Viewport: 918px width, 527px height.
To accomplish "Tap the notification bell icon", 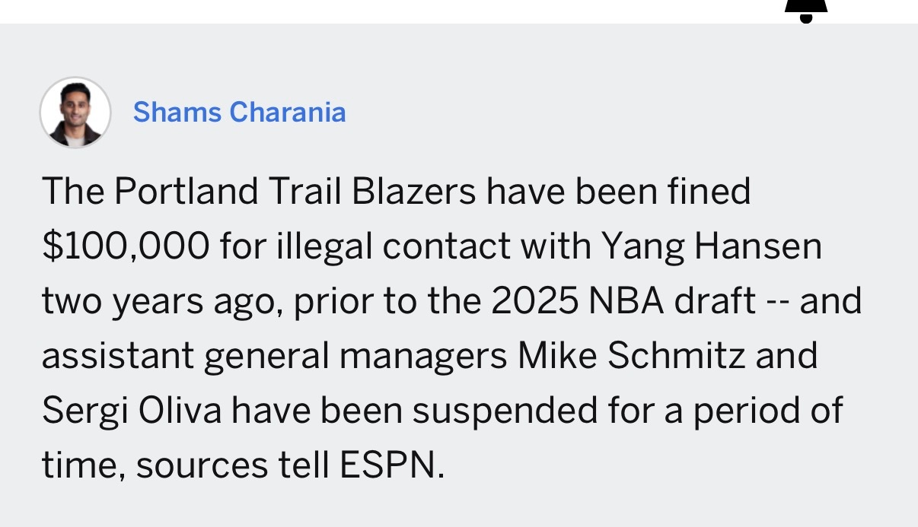I will click(805, 11).
